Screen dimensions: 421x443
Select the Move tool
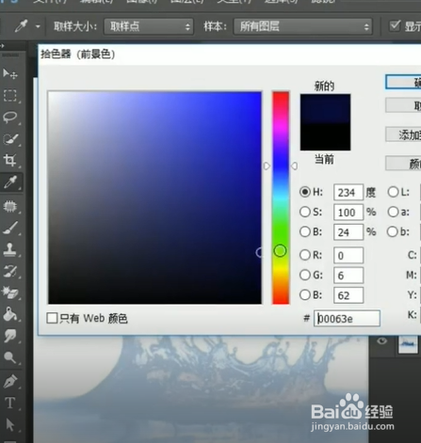[10, 73]
